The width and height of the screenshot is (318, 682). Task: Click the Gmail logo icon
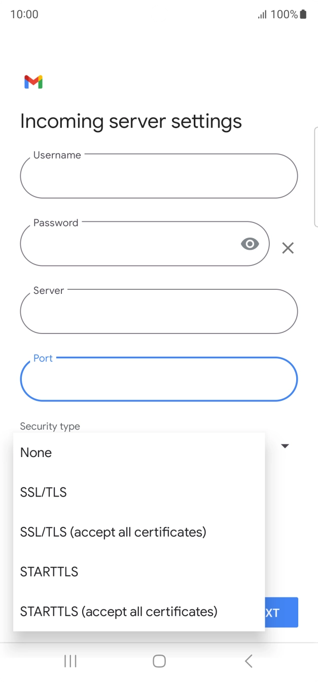[x=32, y=82]
